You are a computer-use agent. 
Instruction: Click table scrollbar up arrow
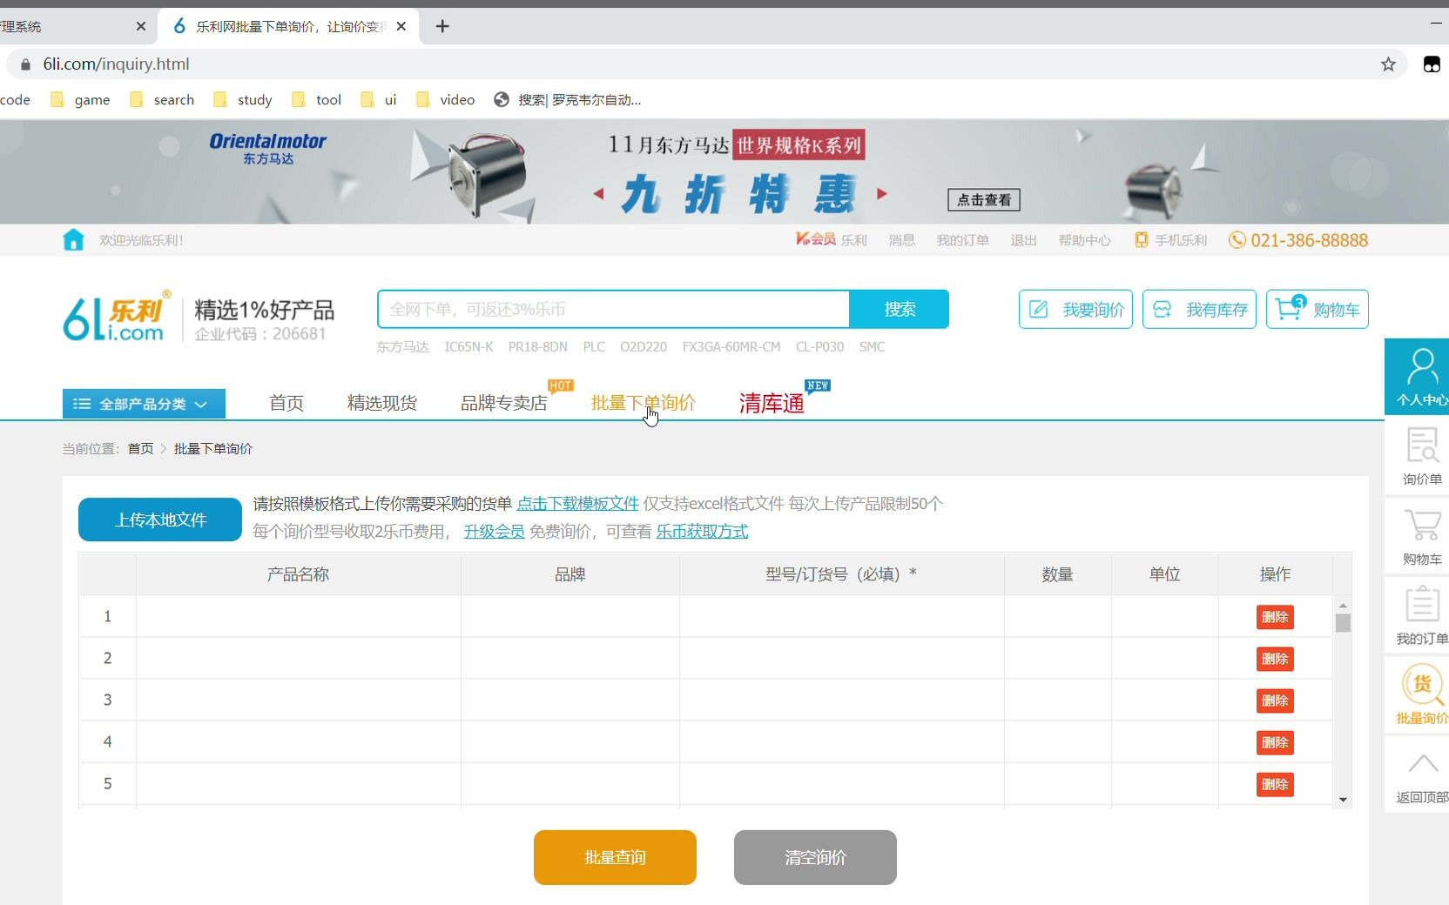coord(1343,605)
